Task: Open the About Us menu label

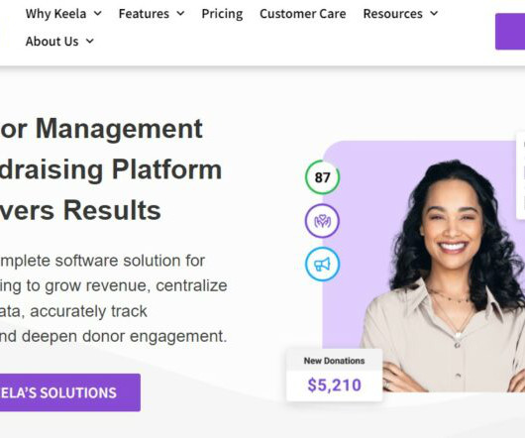Action: [x=52, y=42]
